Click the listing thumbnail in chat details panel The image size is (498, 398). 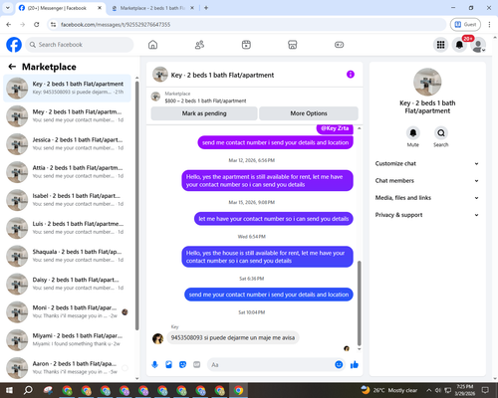point(427,82)
